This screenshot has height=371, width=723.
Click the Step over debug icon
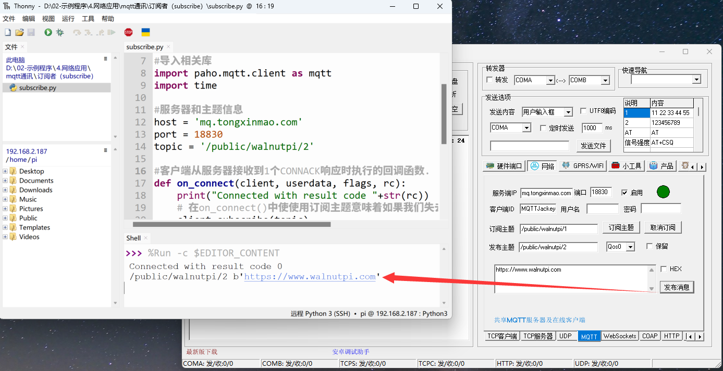tap(77, 32)
